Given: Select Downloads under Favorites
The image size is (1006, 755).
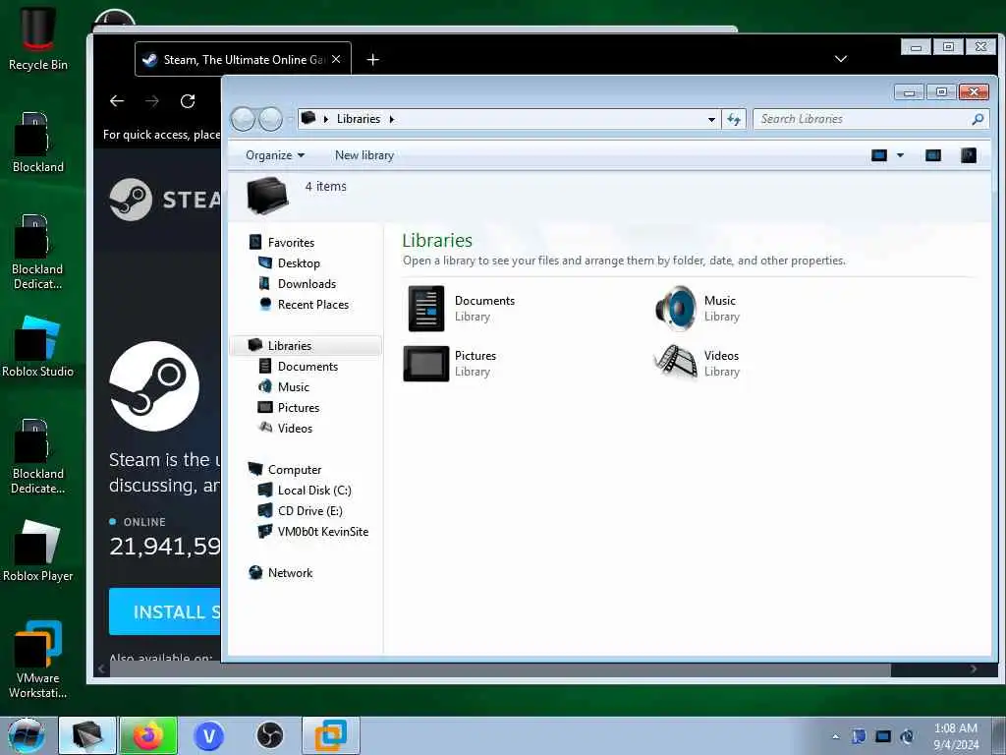Looking at the screenshot, I should 307,284.
